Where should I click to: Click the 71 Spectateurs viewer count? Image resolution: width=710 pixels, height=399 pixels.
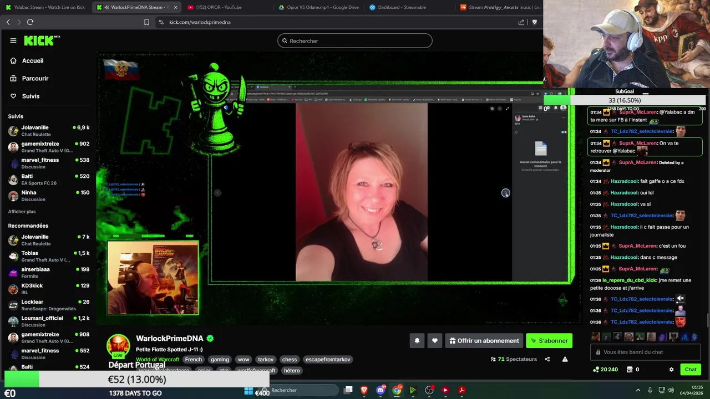(x=514, y=359)
